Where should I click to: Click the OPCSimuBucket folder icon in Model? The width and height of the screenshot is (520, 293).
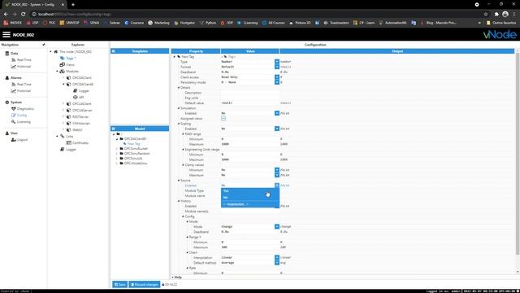[121, 148]
